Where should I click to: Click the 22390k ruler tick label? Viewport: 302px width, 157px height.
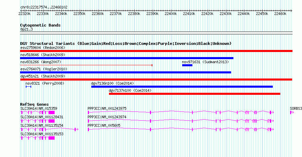(x=152, y=14)
